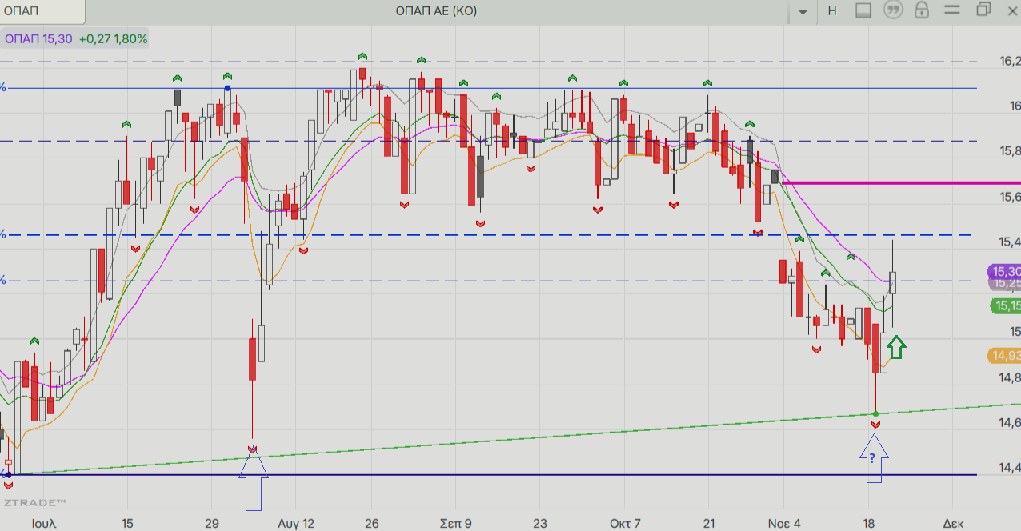
Task: Open the symbol dropdown arrow in title bar
Action: 803,11
